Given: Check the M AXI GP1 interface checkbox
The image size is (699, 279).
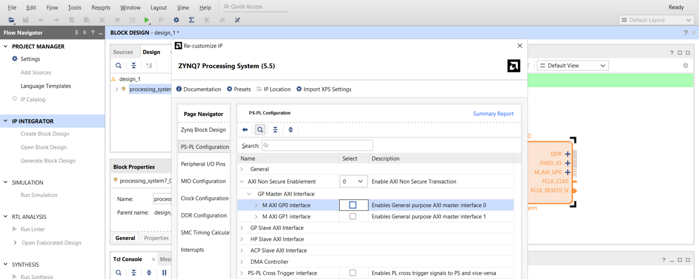Looking at the screenshot, I should click(x=353, y=216).
